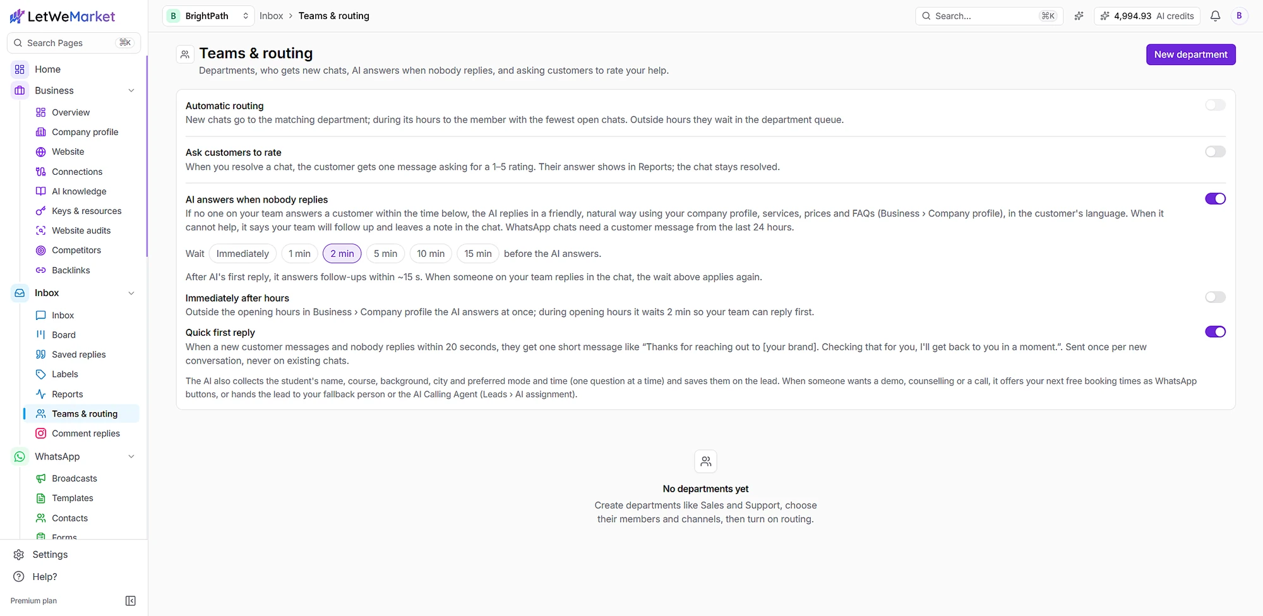Viewport: 1263px width, 616px height.
Task: Enable the Automatic routing toggle
Action: tap(1215, 105)
